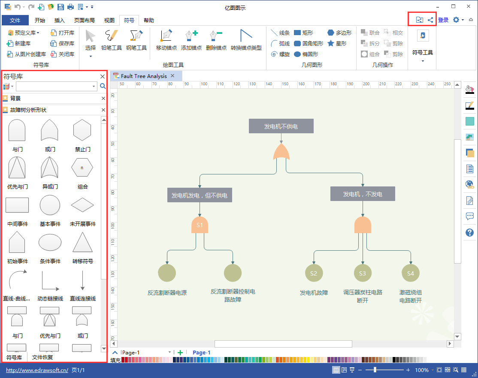Click in the symbol library search field
Viewport: 478px width, 378px height.
pos(54,87)
